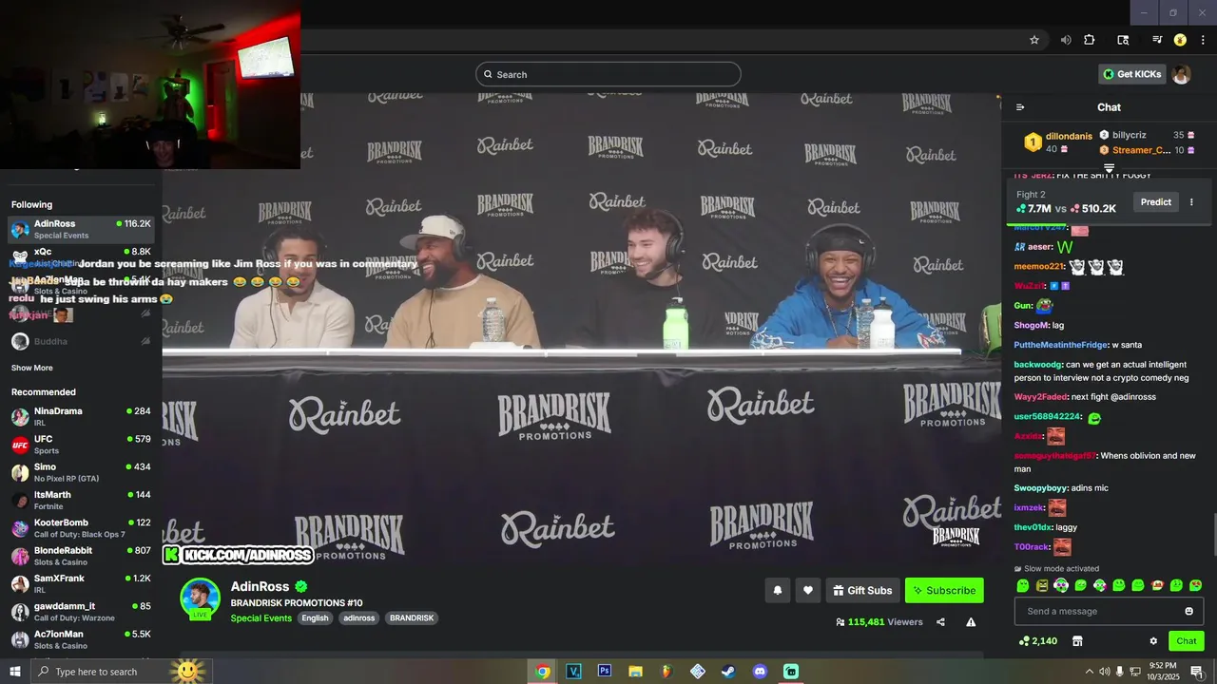This screenshot has width=1217, height=684.
Task: Open the channel points 2,140 balance
Action: point(1037,641)
